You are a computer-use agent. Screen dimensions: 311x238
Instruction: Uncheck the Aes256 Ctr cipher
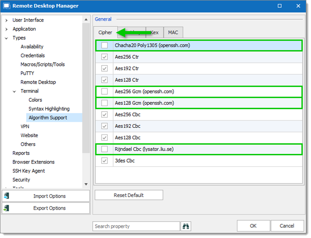tap(104, 57)
